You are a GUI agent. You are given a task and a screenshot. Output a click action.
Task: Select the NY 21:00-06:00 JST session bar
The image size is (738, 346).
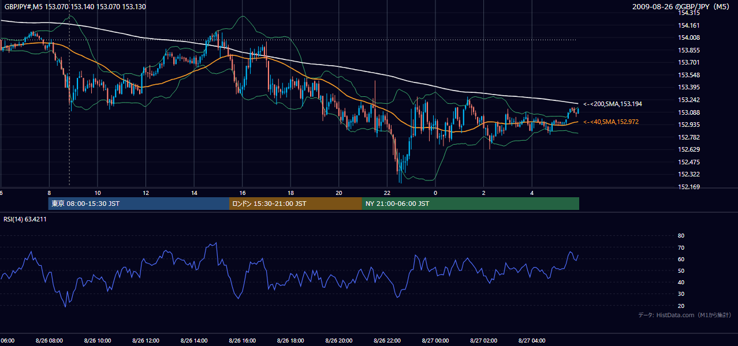point(471,204)
